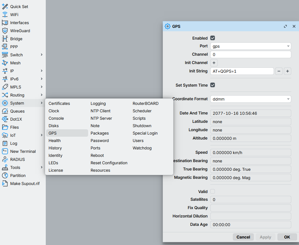
Task: Expand the Coordinate Format dropdown
Action: click(250, 99)
